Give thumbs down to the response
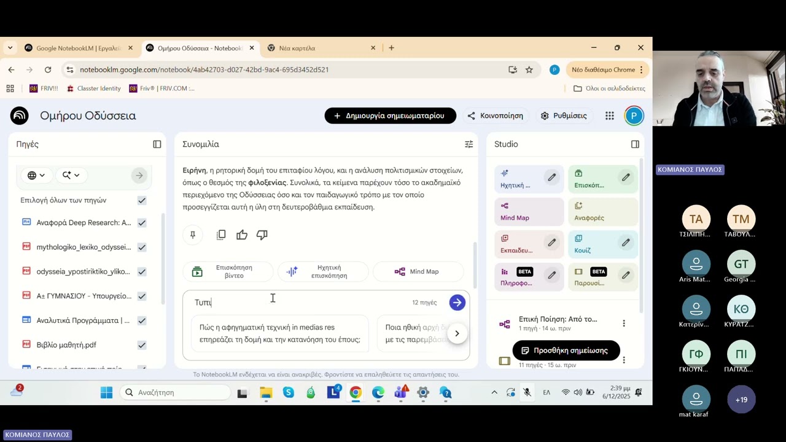Screen dimensions: 786x442 tap(262, 235)
